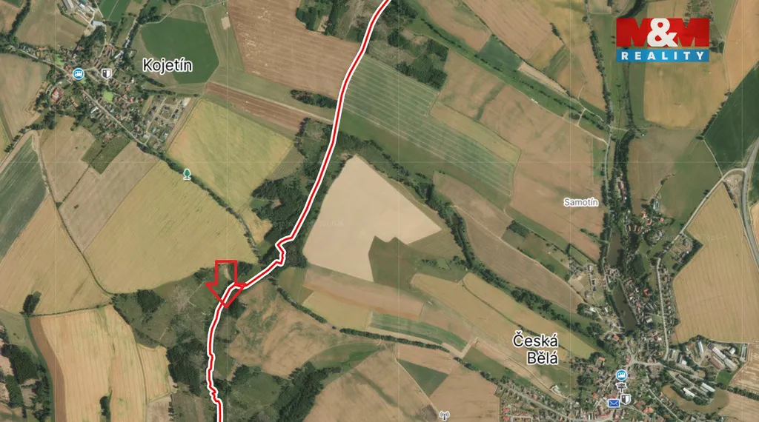Click the bus stop icon in Kojetín

[78, 74]
